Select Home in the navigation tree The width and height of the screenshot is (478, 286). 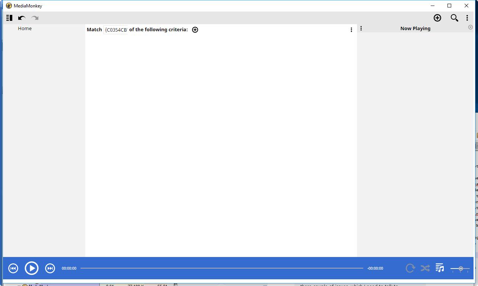point(25,29)
